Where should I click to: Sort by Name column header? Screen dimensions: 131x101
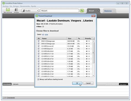tap(54, 39)
